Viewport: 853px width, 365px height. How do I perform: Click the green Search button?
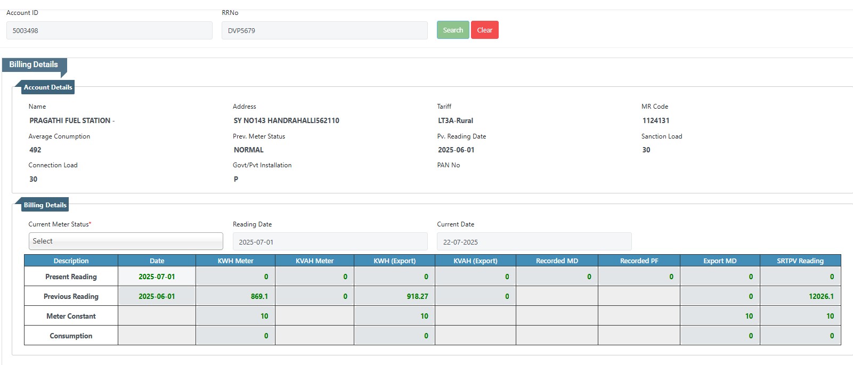(x=453, y=30)
